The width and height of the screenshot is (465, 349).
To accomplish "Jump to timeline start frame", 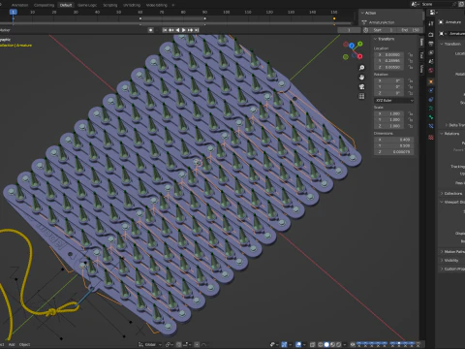I will pyautogui.click(x=165, y=30).
